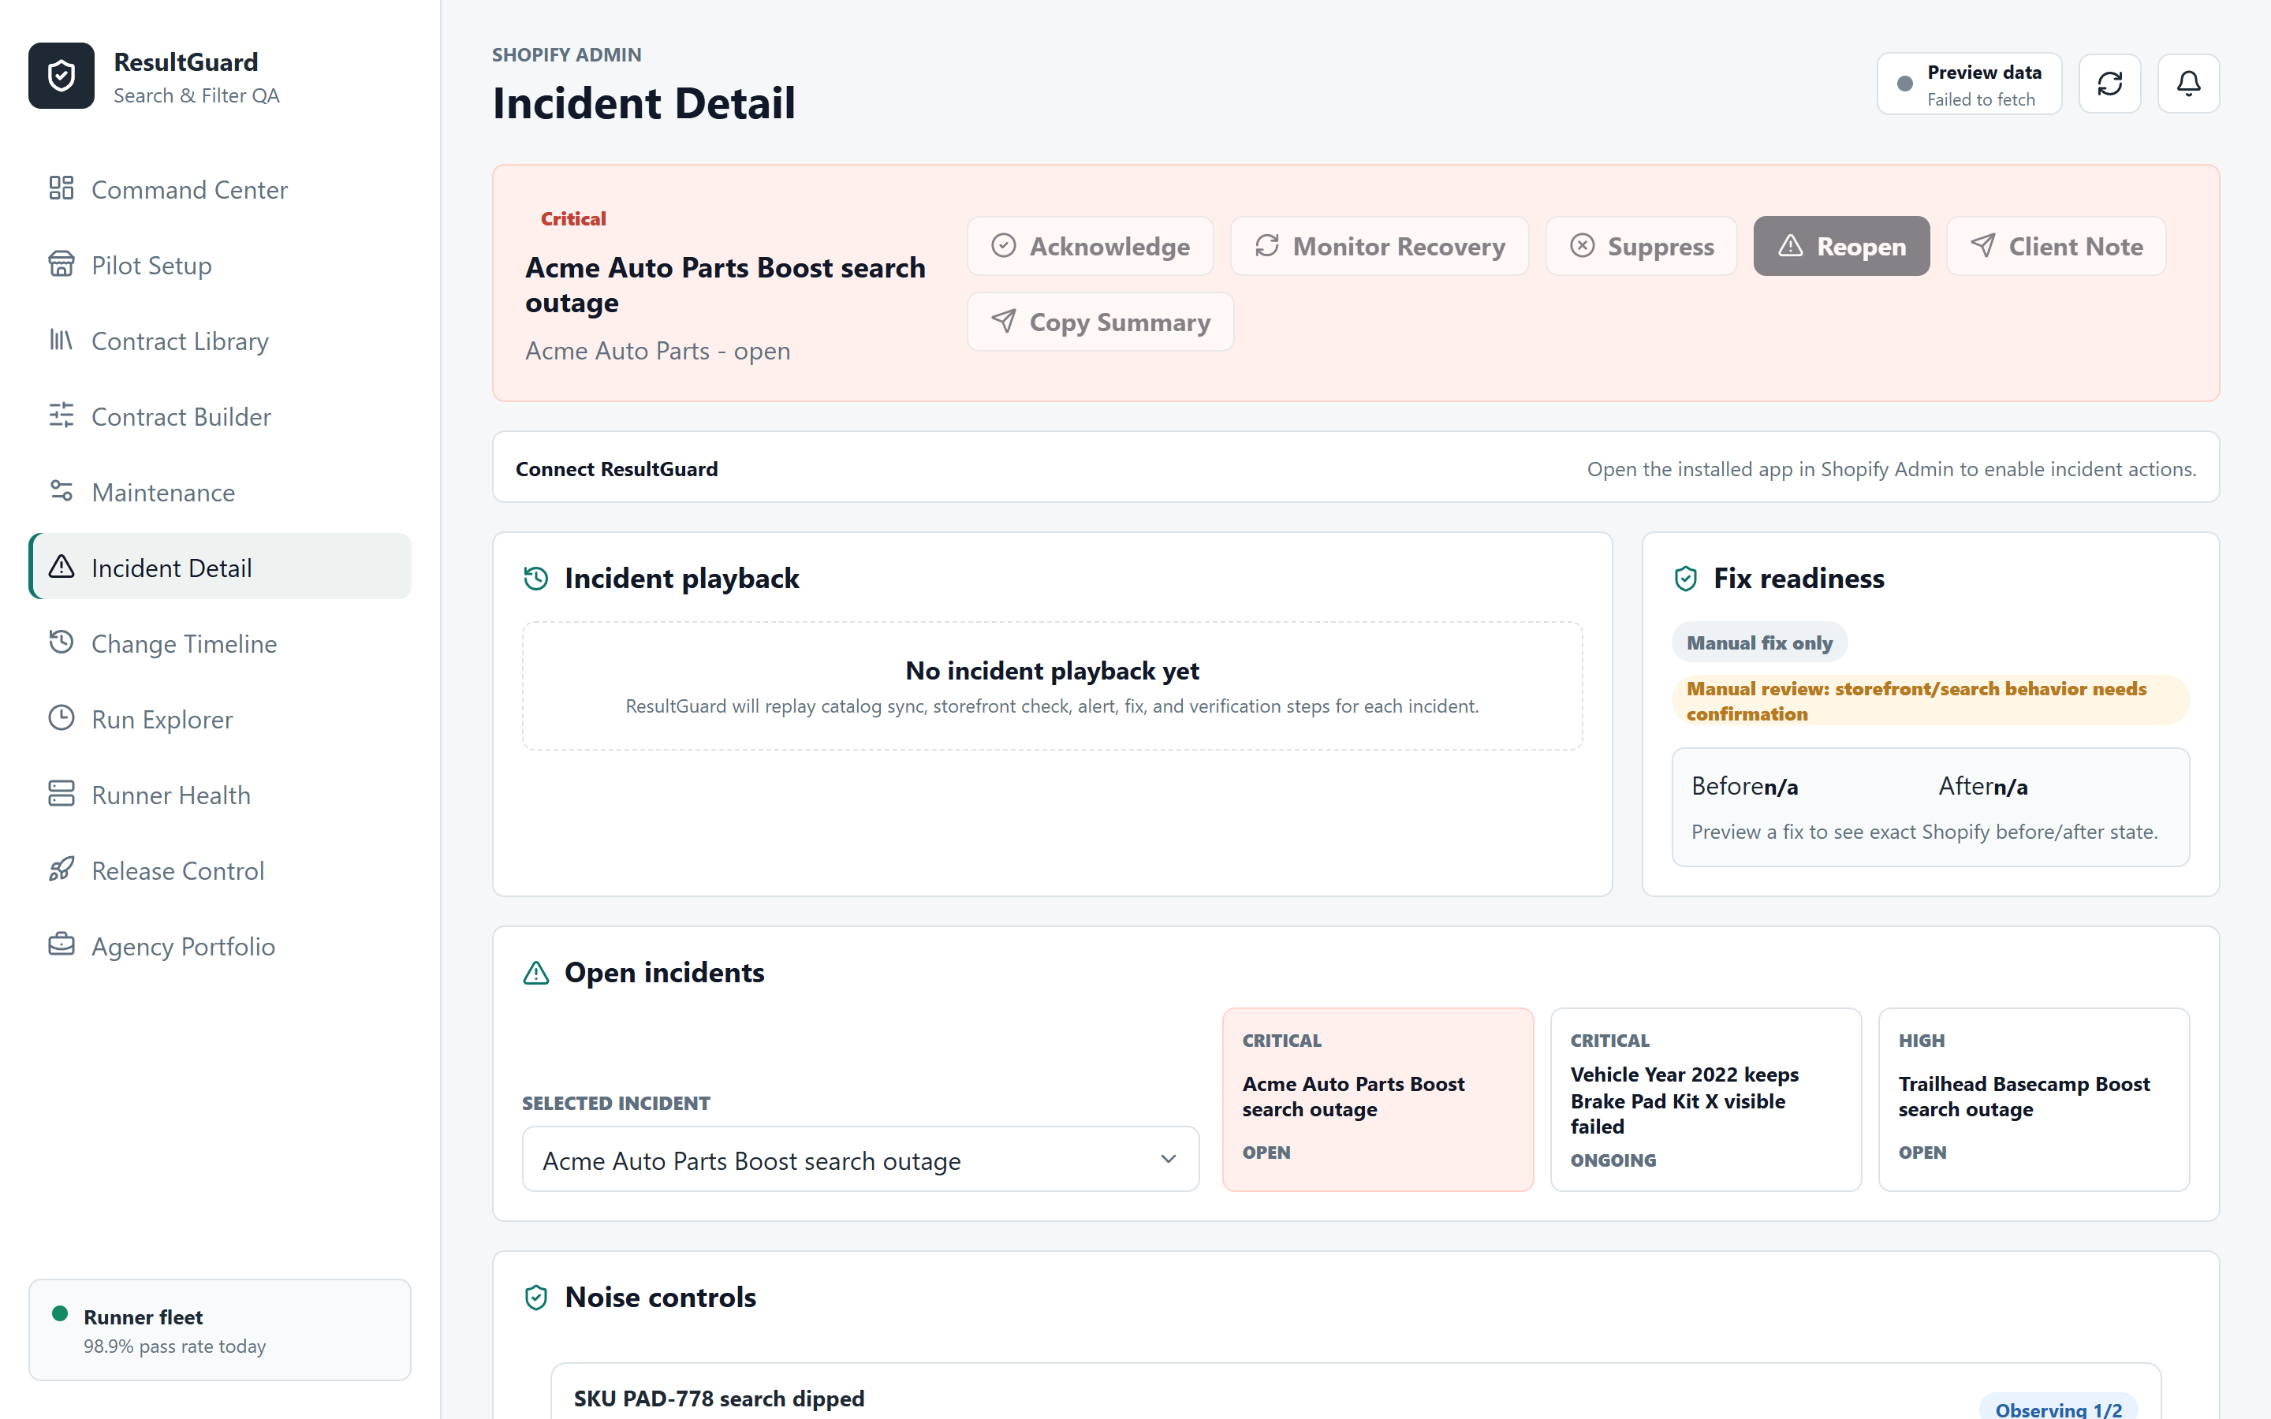
Task: Open Agency Portfolio
Action: point(219,946)
